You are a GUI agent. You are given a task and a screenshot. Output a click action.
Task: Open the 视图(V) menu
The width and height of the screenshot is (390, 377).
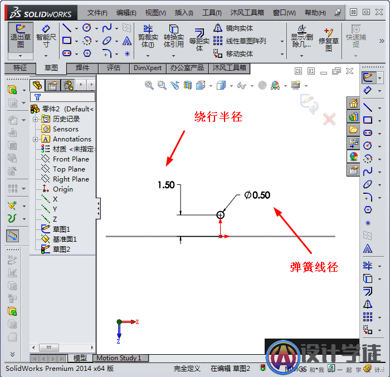[x=155, y=12]
